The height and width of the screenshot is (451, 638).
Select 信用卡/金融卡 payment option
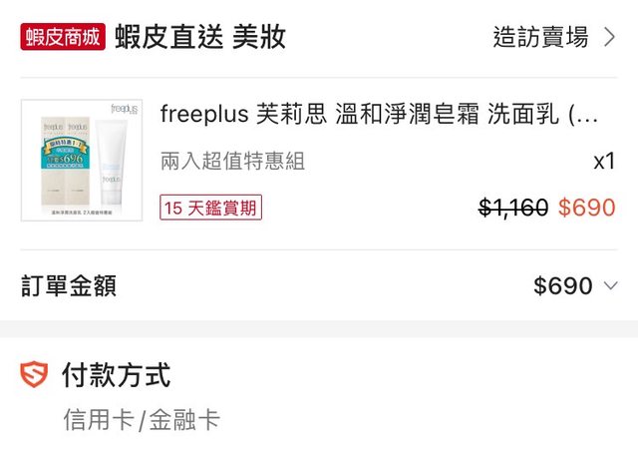pyautogui.click(x=141, y=420)
